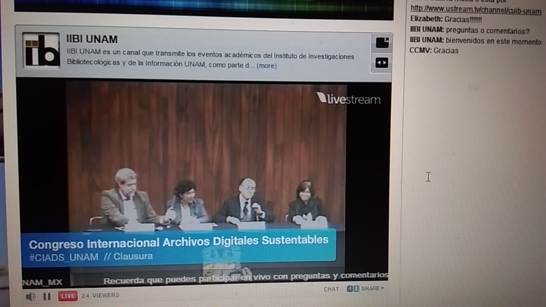Open the CHAT panel
546x307 pixels.
(x=331, y=289)
